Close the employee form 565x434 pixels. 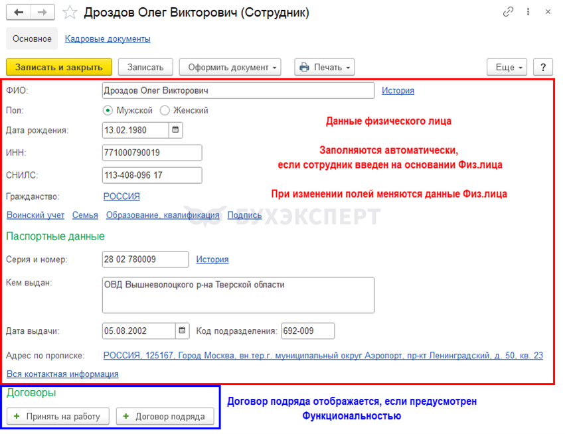click(x=548, y=12)
